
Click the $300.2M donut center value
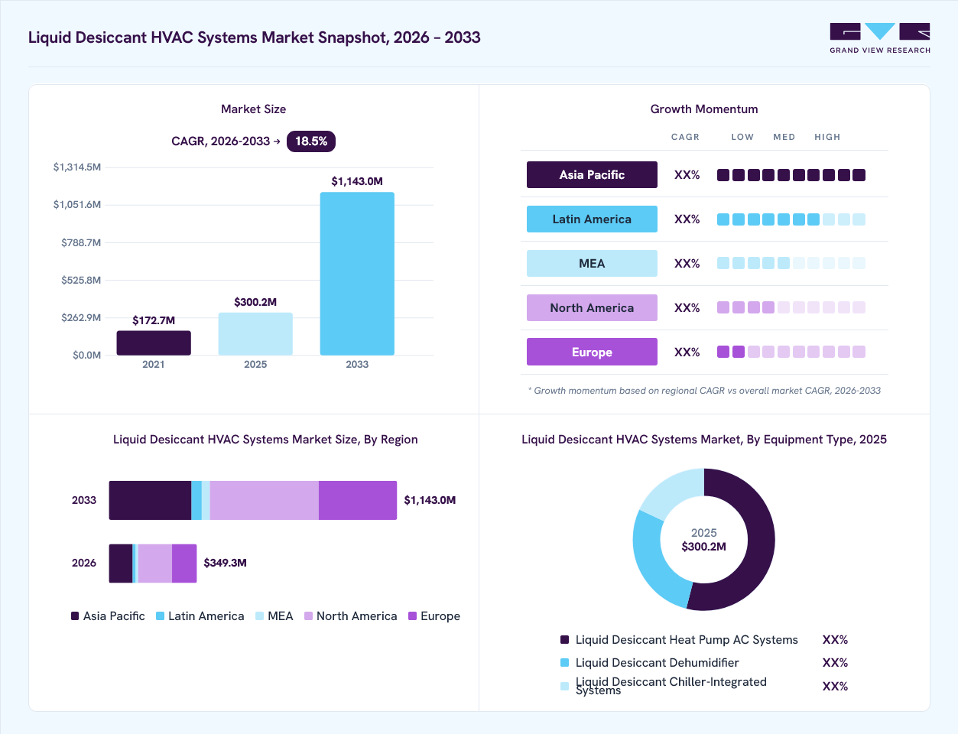(x=704, y=547)
